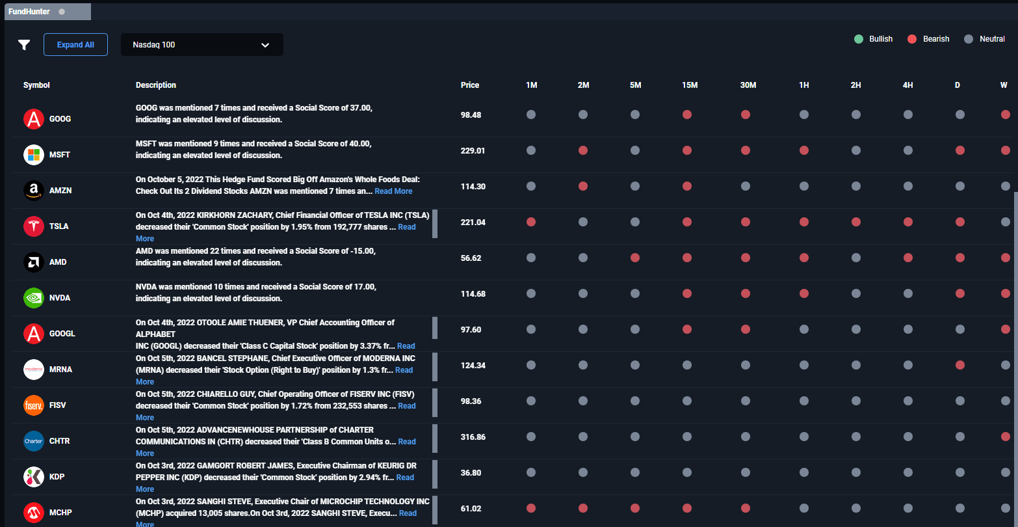Click the TSLA price 221.04
Image resolution: width=1018 pixels, height=527 pixels.
click(473, 222)
